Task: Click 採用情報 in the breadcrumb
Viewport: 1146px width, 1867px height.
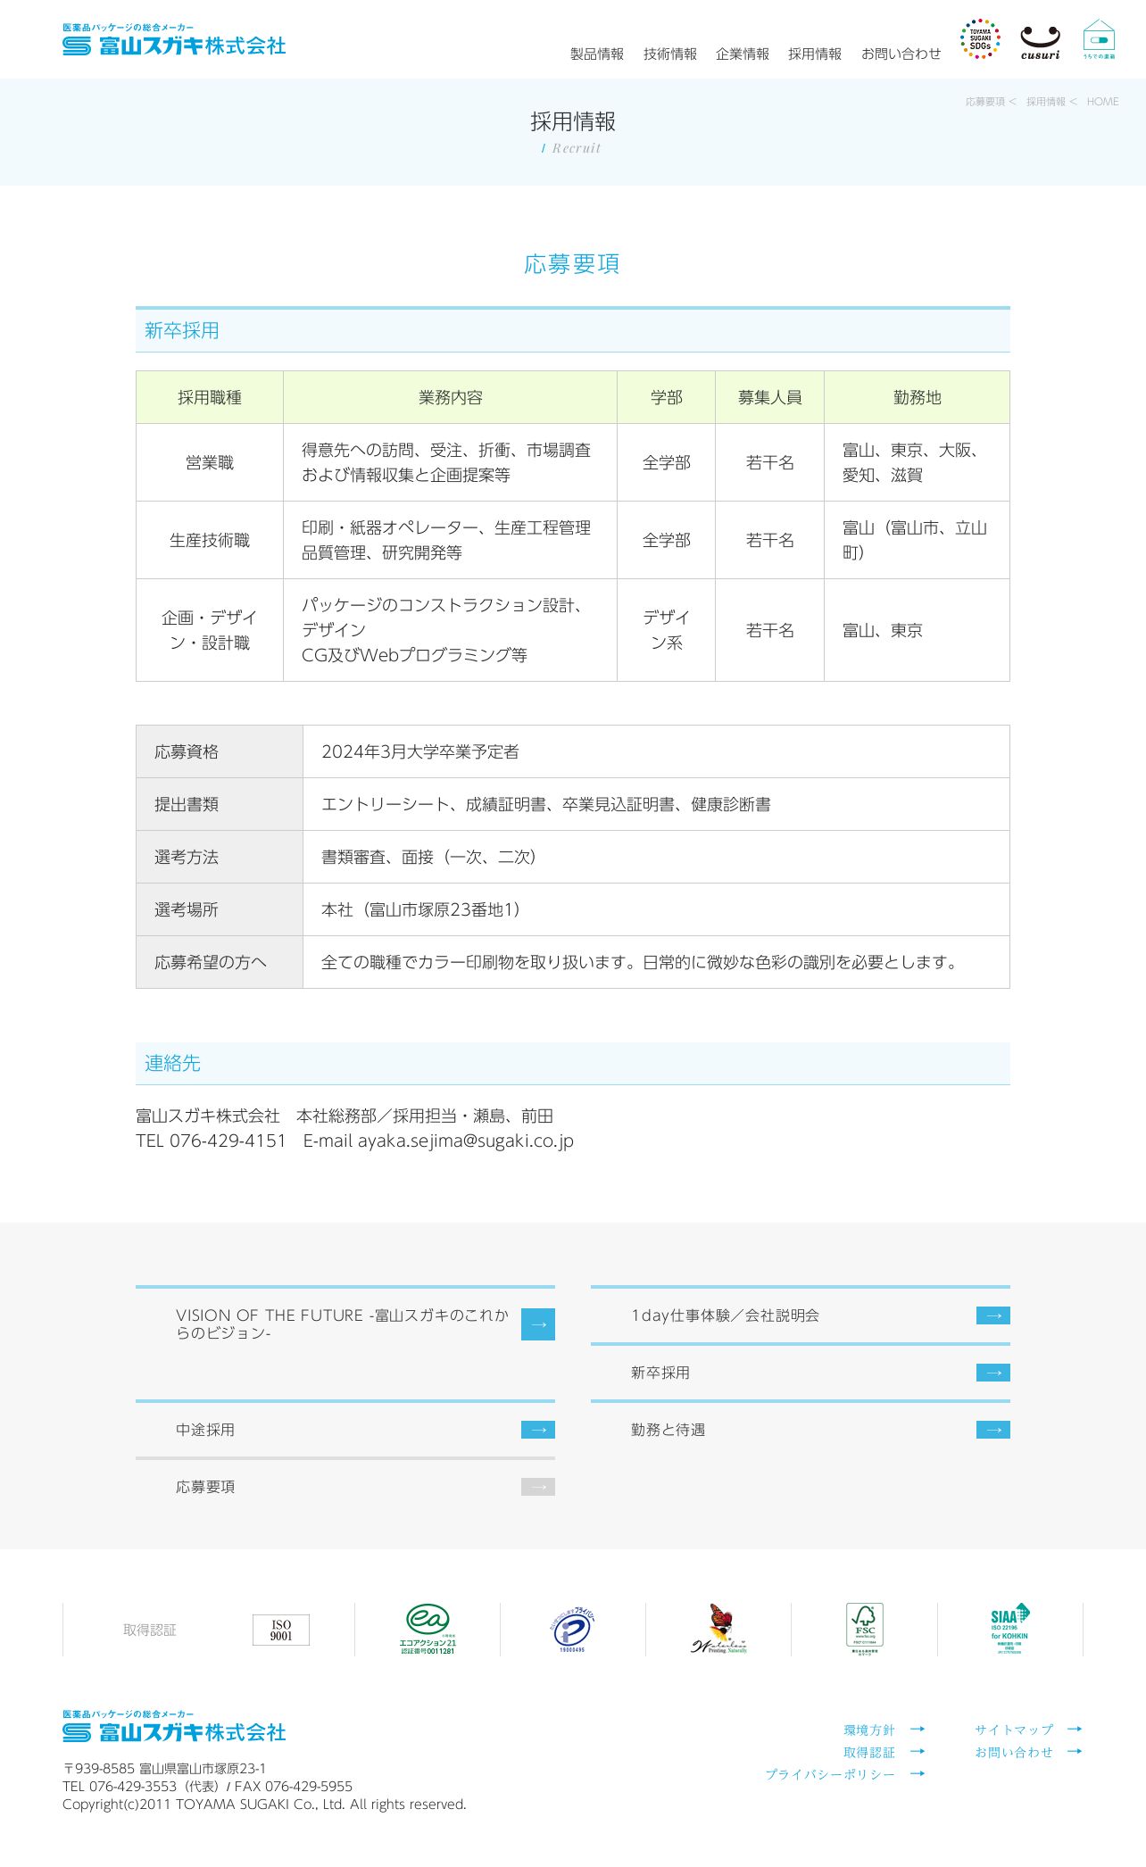Action: 1046,102
